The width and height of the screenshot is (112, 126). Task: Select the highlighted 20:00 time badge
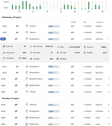[x=3, y=39]
